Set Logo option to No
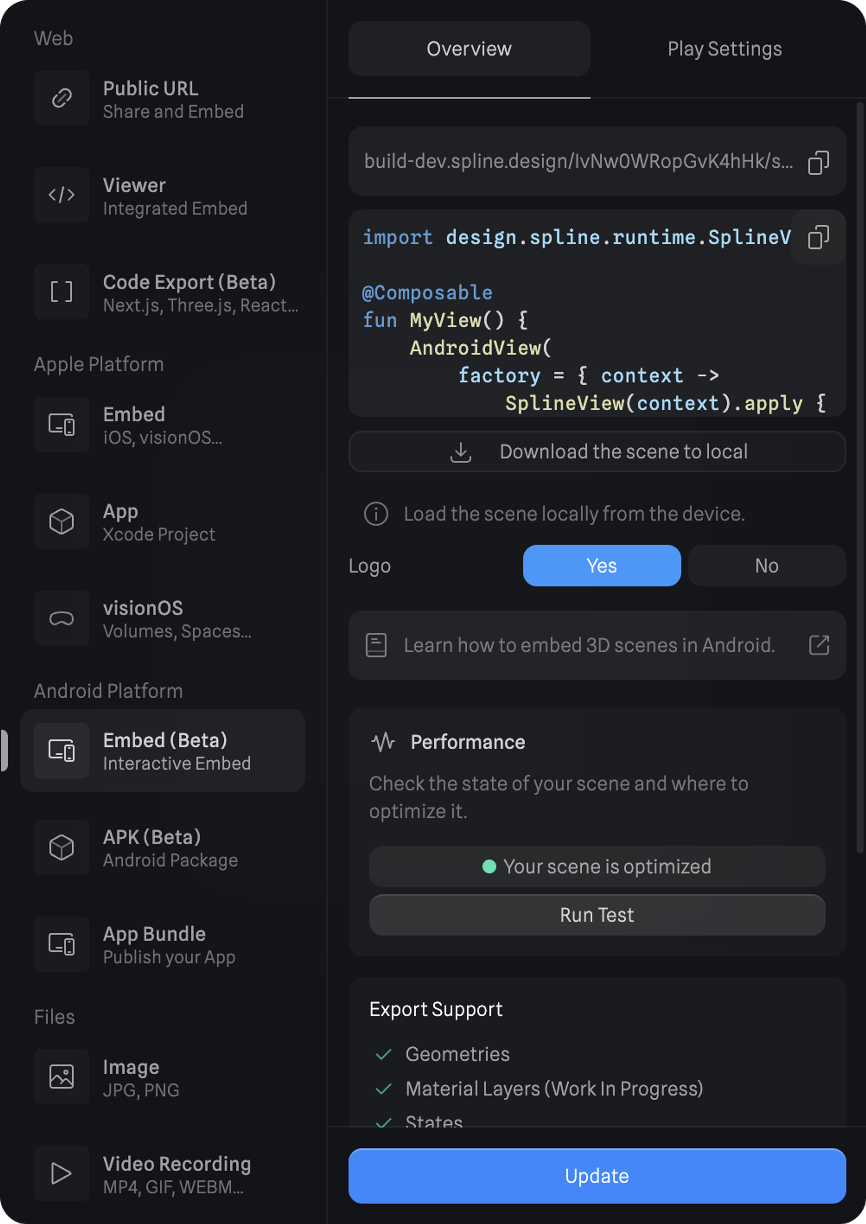Viewport: 866px width, 1224px height. pos(766,566)
